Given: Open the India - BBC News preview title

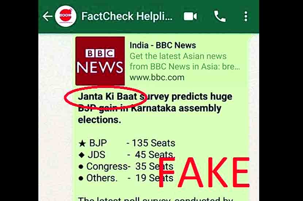Looking at the screenshot, I should tap(163, 45).
